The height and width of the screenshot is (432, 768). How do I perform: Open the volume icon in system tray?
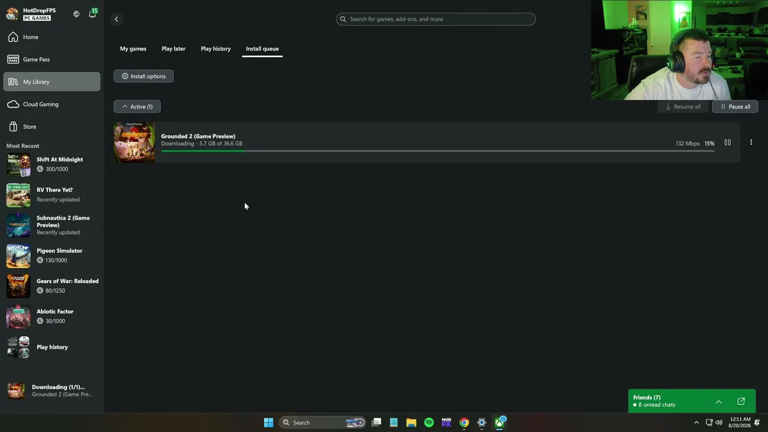tap(719, 422)
